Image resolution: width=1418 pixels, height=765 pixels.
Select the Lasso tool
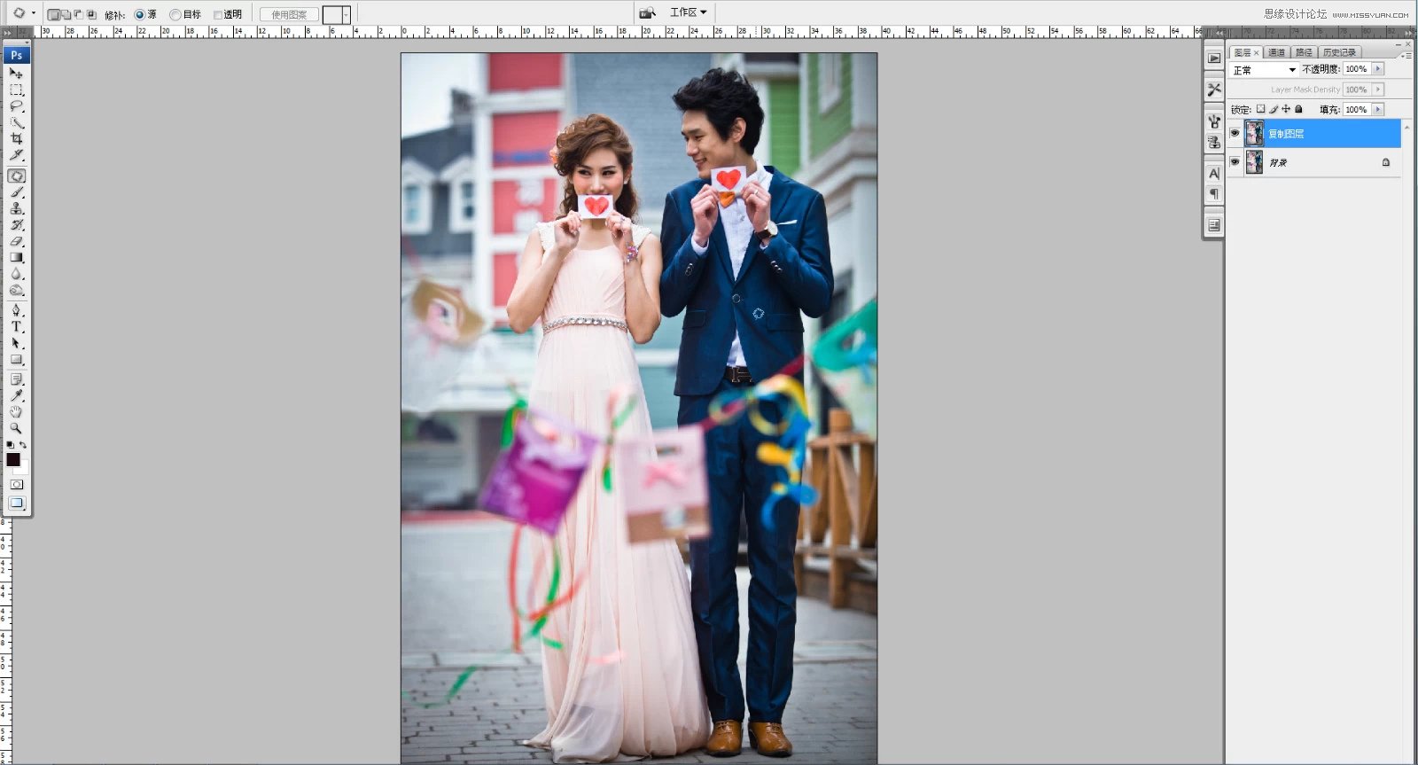(x=16, y=106)
